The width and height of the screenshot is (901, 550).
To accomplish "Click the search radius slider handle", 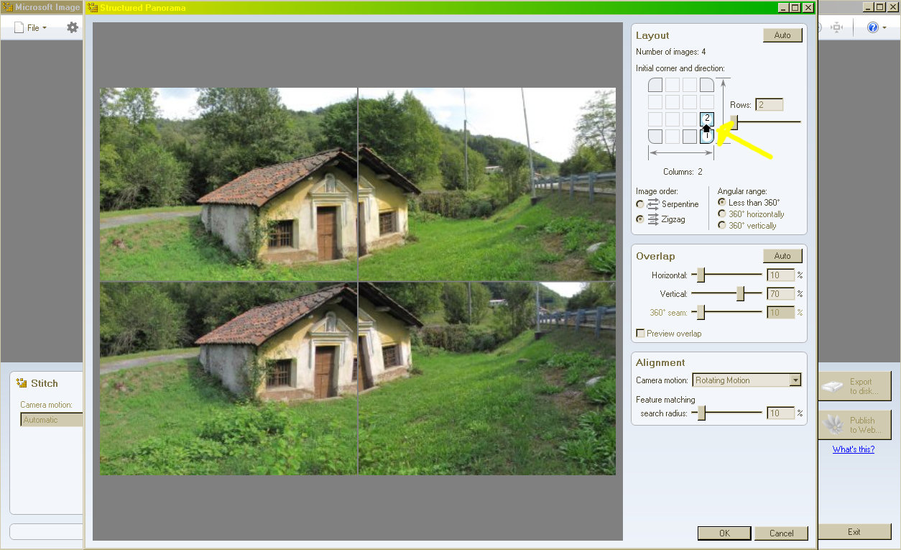I will pos(701,413).
